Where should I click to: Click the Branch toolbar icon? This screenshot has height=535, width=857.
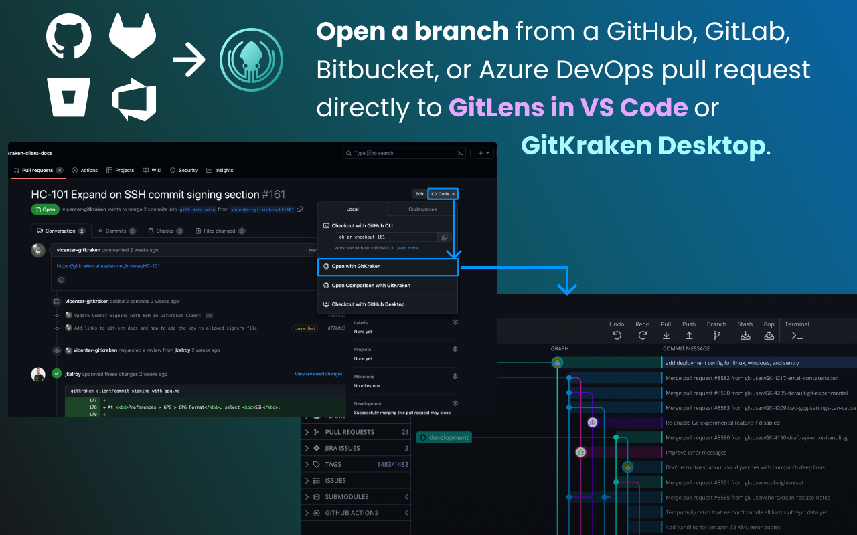click(x=716, y=336)
